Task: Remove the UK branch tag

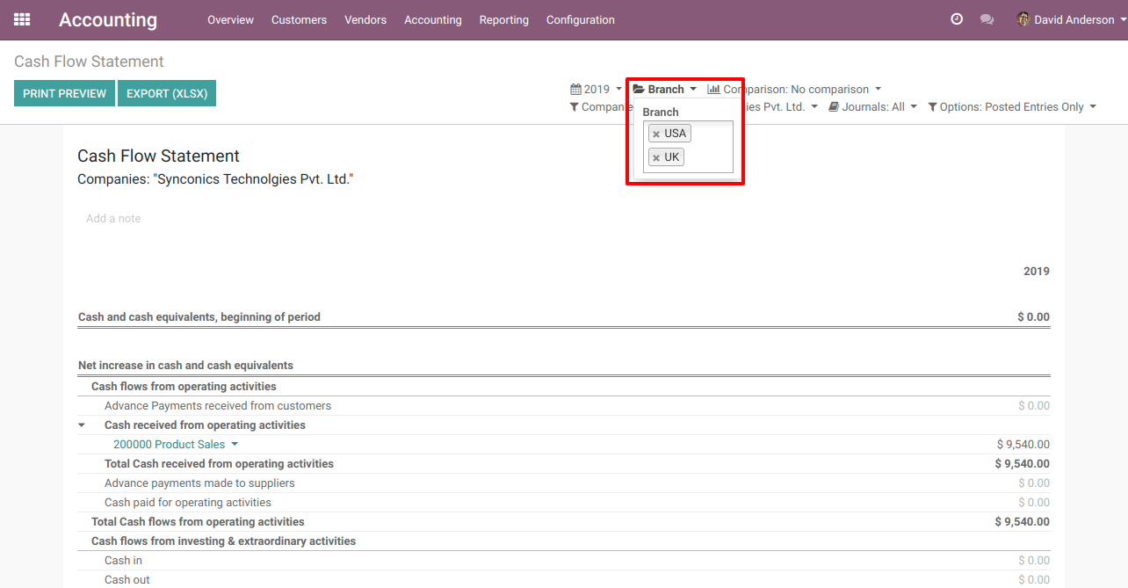Action: point(656,158)
